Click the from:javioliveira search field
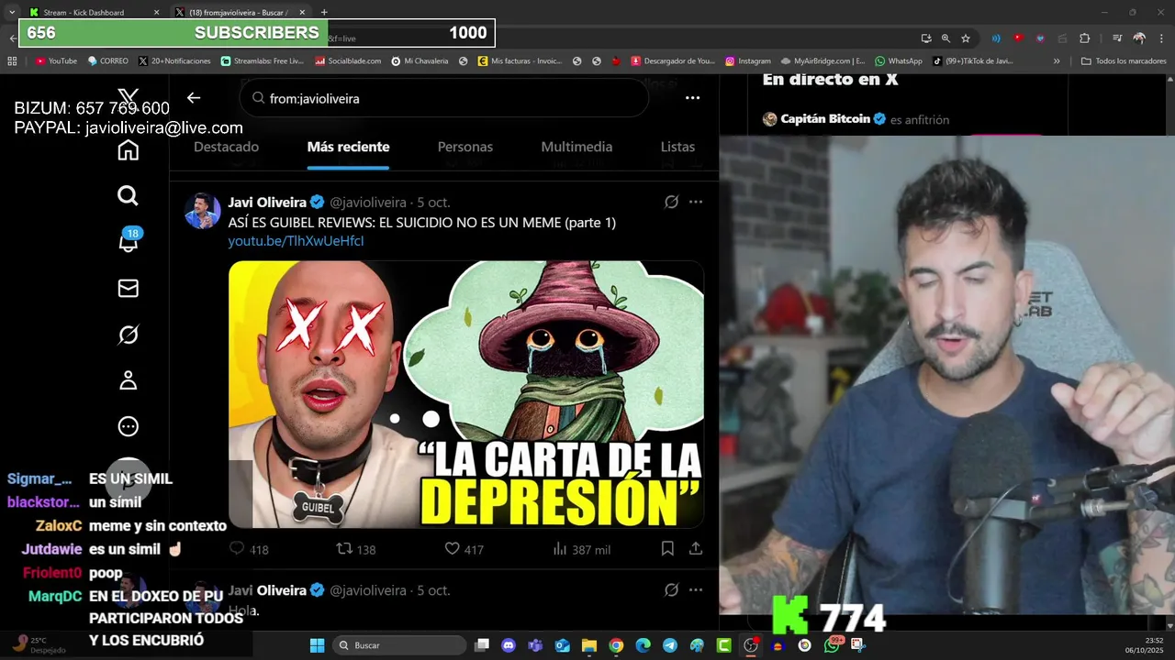 [444, 98]
